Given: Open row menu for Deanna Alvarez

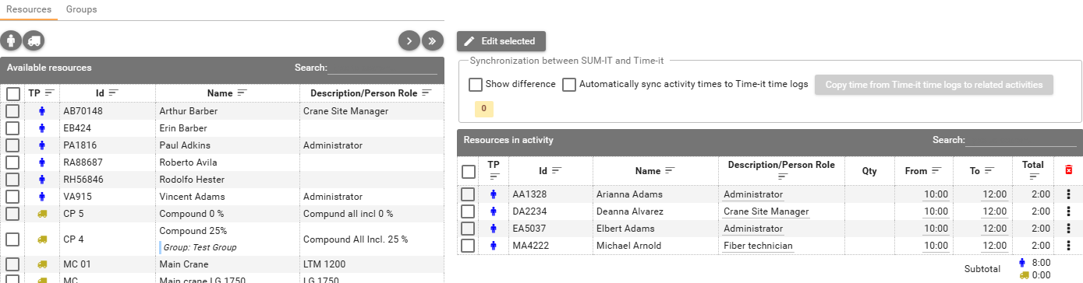Looking at the screenshot, I should (1069, 211).
